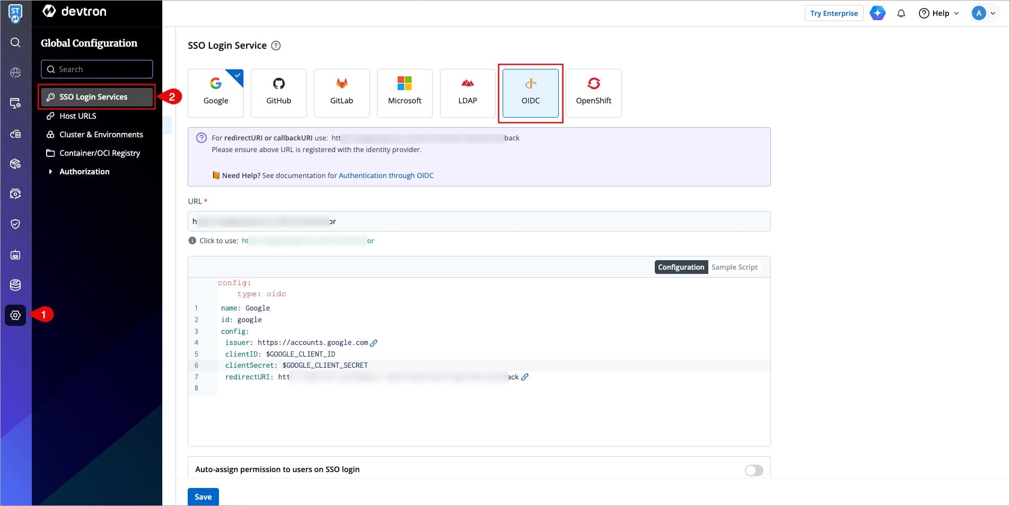Select the GitHub SSO provider

coord(278,93)
